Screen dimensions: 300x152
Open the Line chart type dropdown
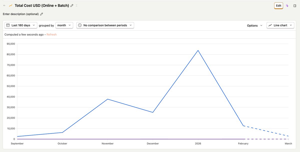(280, 25)
